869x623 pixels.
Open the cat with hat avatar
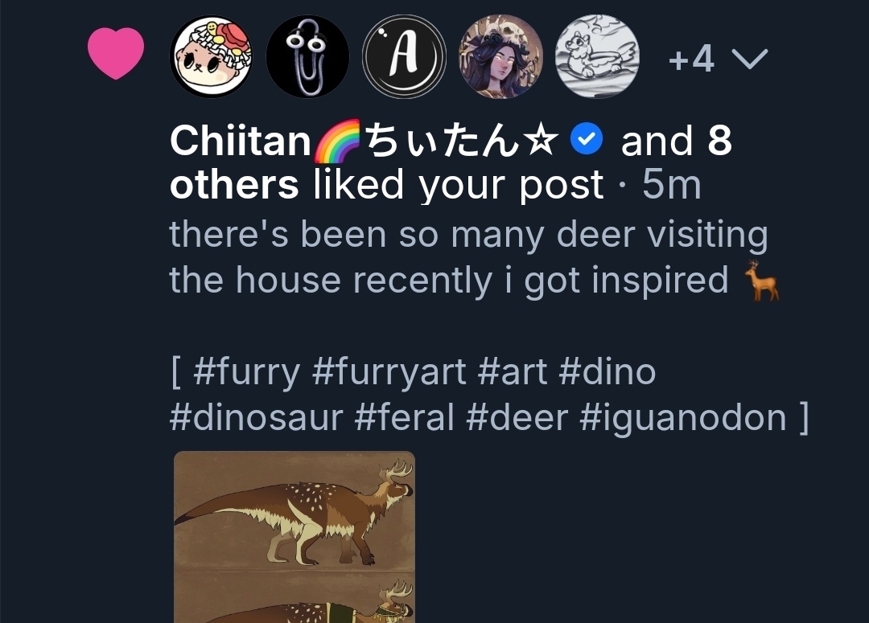(x=212, y=57)
